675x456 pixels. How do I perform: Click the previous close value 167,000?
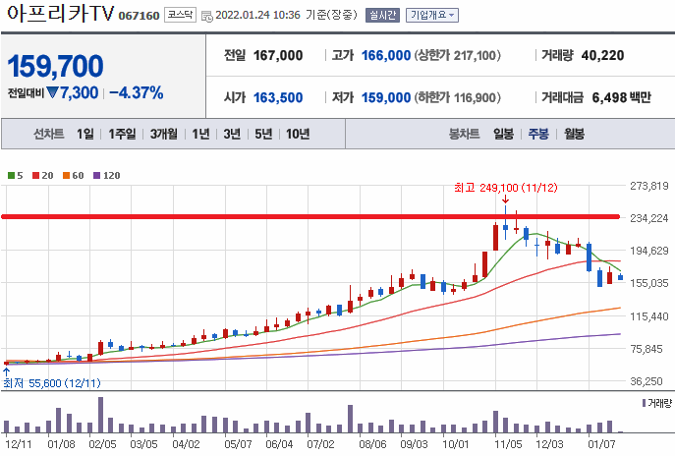[278, 56]
